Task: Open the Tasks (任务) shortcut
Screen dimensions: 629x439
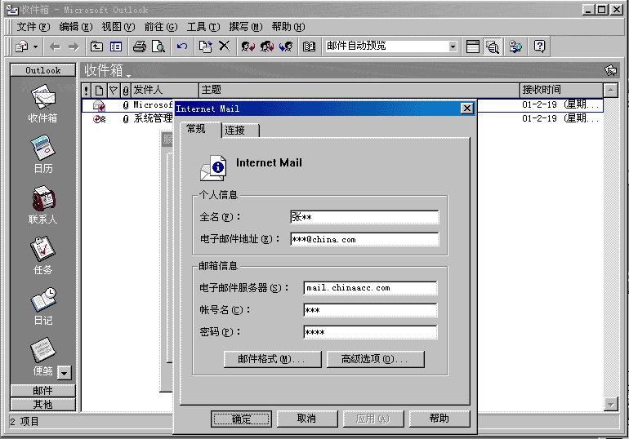Action: [43, 255]
